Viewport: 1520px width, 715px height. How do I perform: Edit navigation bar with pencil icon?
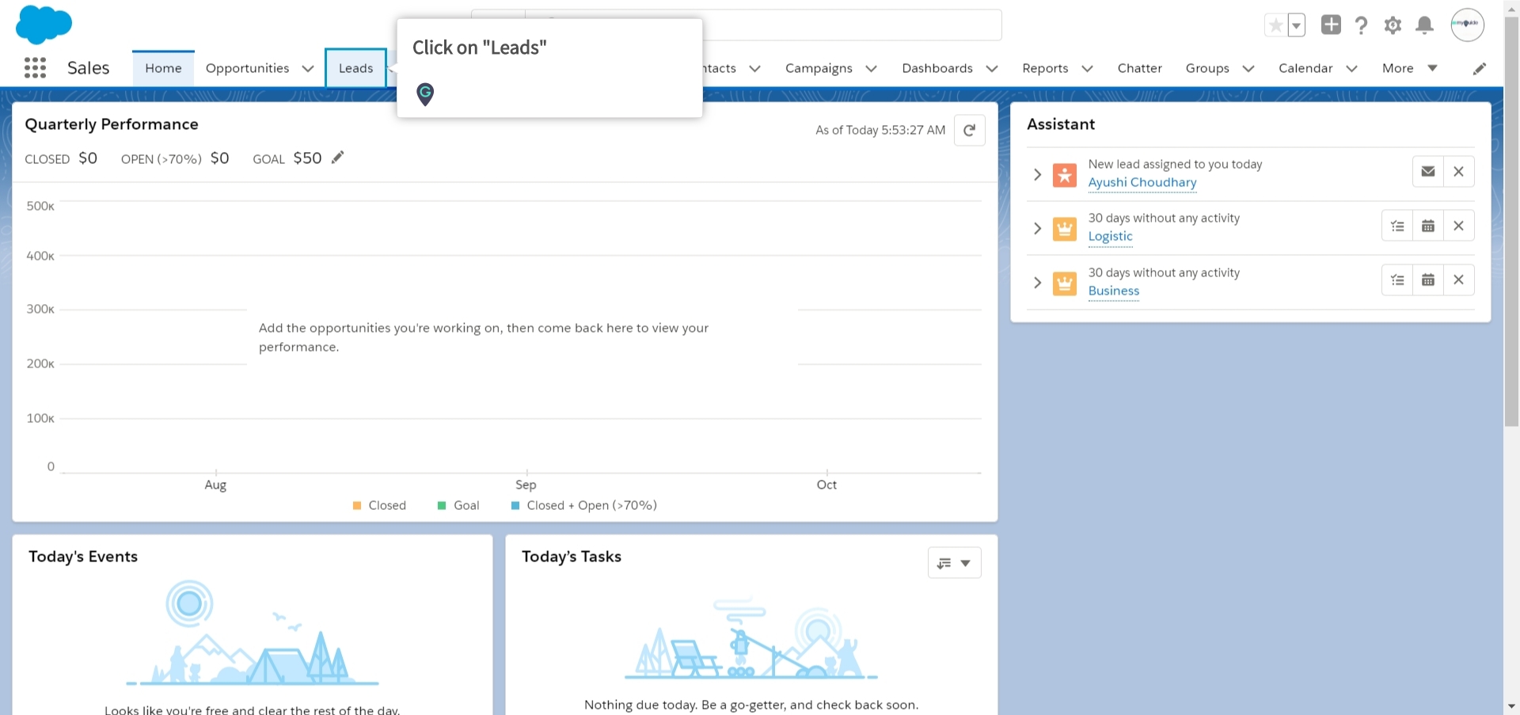[x=1479, y=69]
